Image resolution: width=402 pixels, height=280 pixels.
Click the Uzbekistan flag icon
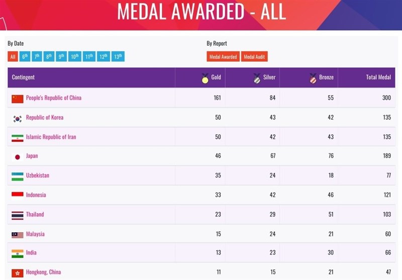pos(18,176)
